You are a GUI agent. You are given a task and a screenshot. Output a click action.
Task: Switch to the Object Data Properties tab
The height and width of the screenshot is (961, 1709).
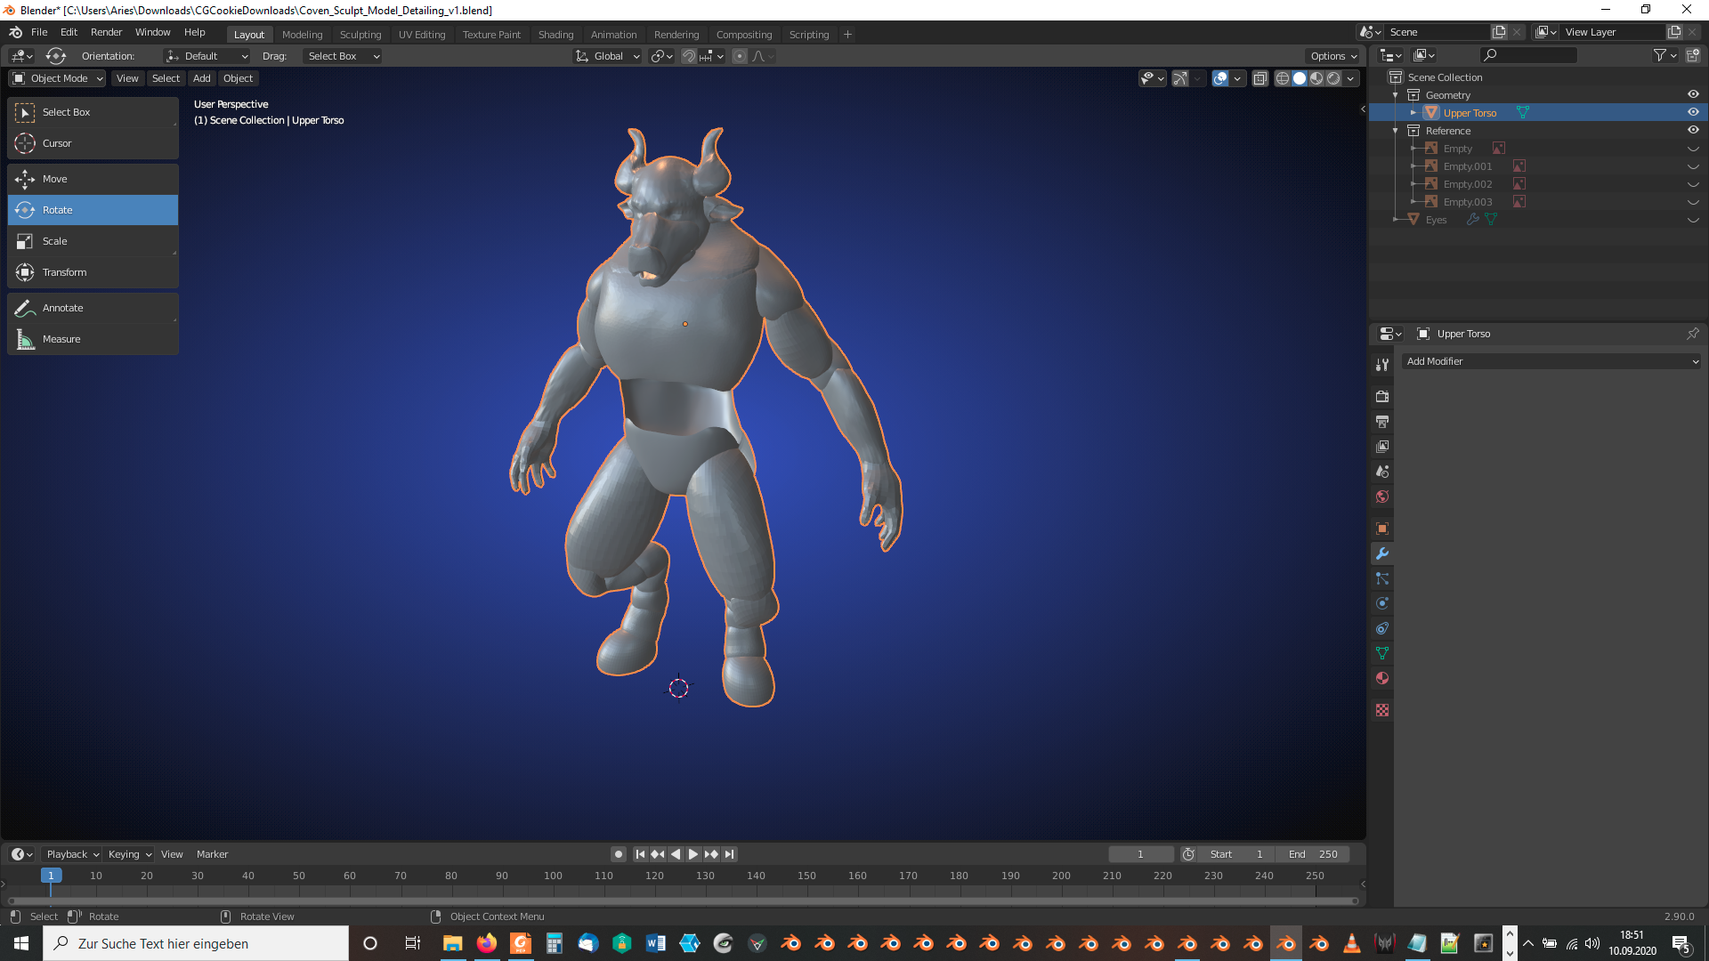(x=1381, y=653)
